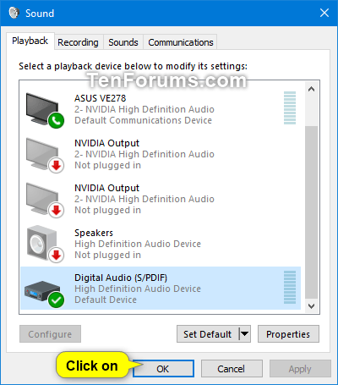The image size is (338, 385).
Task: Open Properties for the selected device
Action: 288,334
